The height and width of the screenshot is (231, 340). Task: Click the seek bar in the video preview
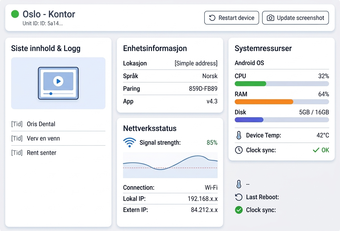58,94
